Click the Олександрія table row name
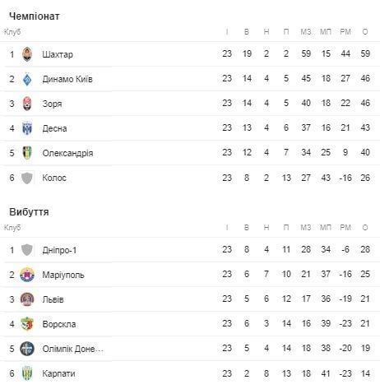The height and width of the screenshot is (389, 380). coord(67,153)
